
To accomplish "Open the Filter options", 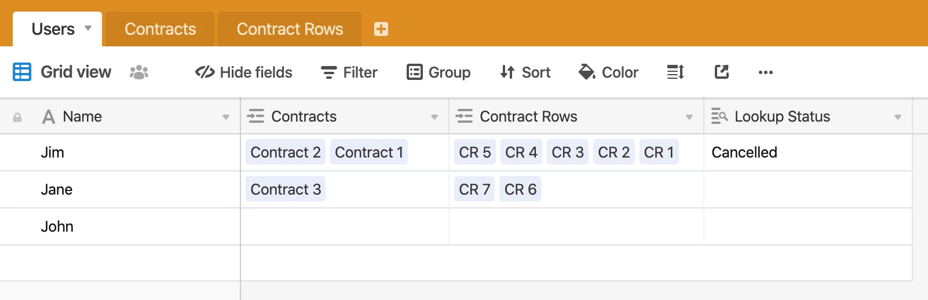I will pos(349,72).
